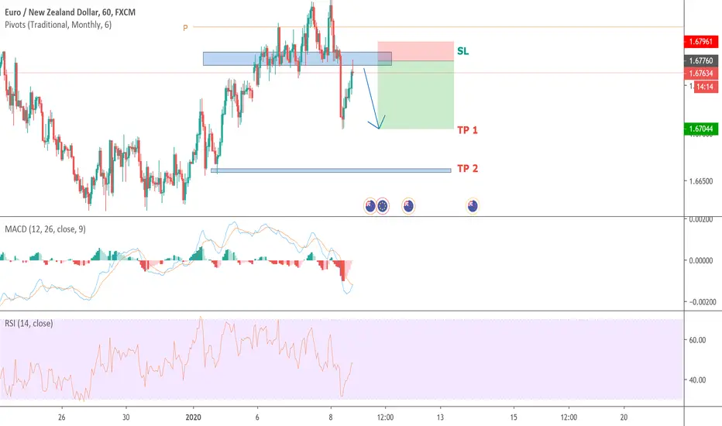Click the 0.00200 MACD scale label

[x=703, y=219]
